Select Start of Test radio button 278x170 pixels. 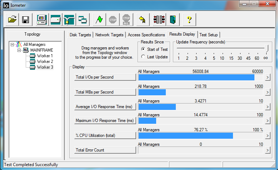click(x=143, y=49)
